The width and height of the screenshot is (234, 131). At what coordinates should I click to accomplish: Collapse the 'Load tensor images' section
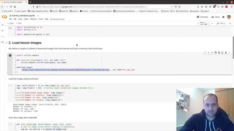pyautogui.click(x=7, y=43)
